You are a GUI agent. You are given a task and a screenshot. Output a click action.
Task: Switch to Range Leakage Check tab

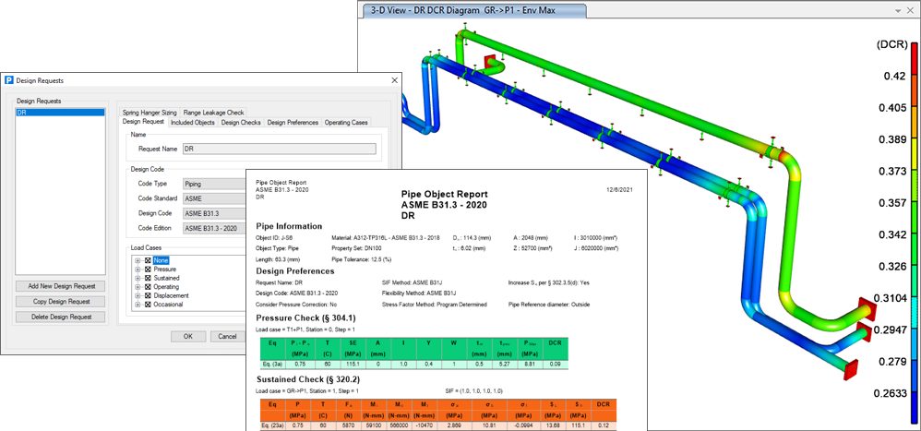tap(213, 113)
